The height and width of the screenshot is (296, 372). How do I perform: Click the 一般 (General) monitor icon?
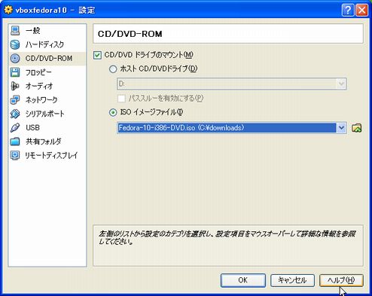(x=15, y=31)
